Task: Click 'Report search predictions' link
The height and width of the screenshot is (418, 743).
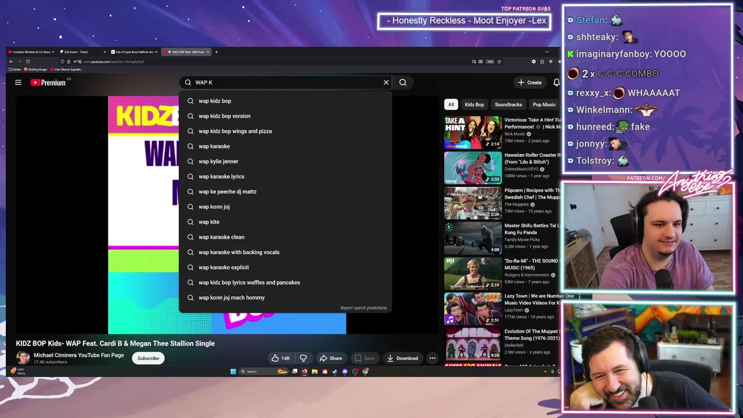Action: [363, 308]
